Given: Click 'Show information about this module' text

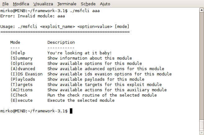Looking at the screenshot, I should (90, 58).
